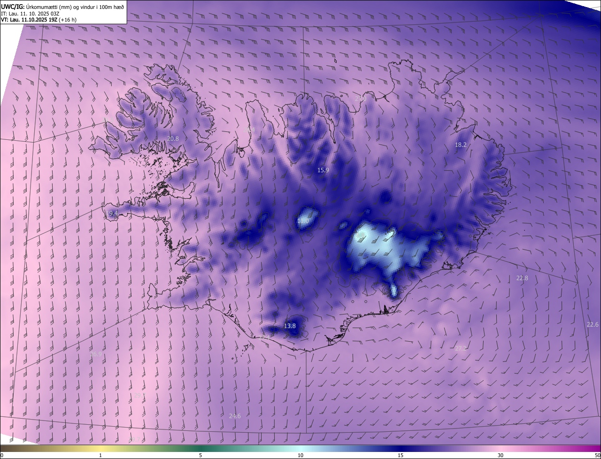601x459 pixels.
Task: Click the colorbar tick label 10
Action: click(300, 456)
